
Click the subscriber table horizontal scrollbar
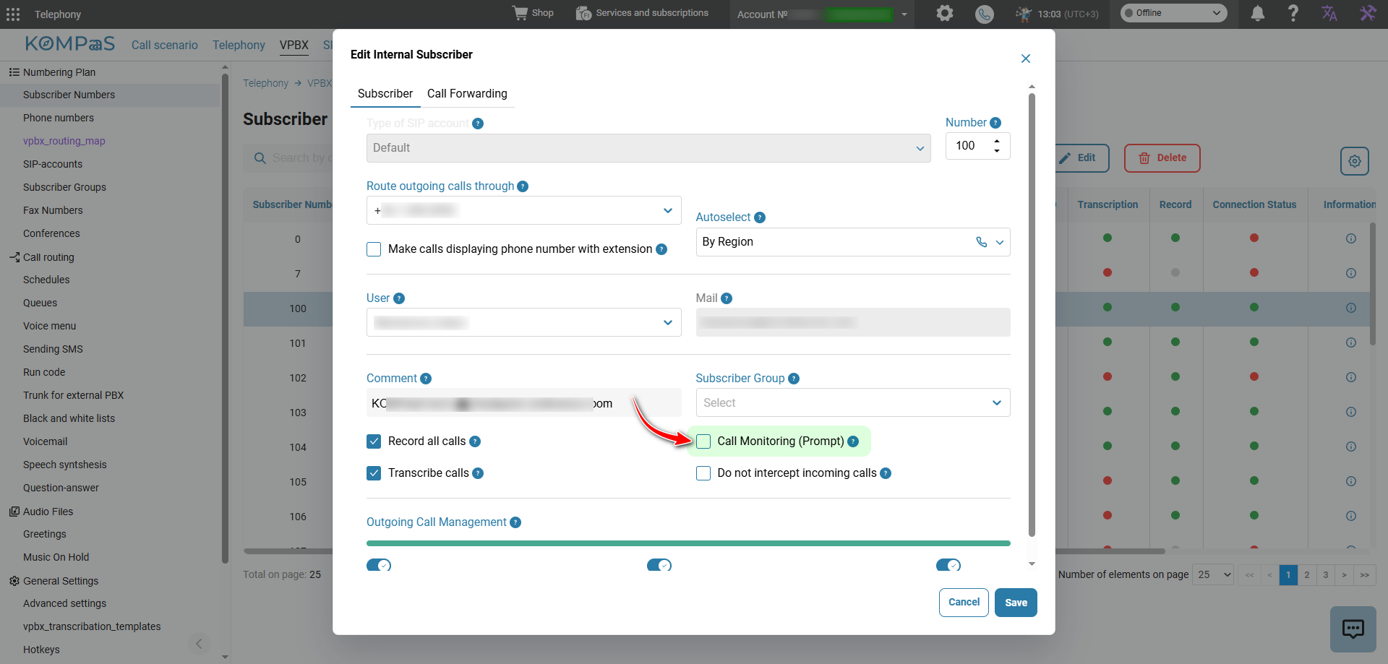click(x=704, y=551)
